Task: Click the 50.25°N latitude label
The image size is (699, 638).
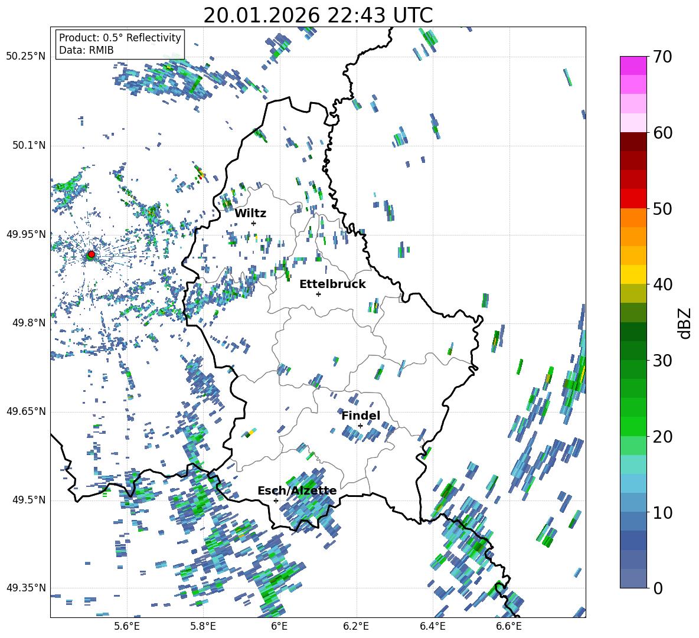Action: pos(26,57)
